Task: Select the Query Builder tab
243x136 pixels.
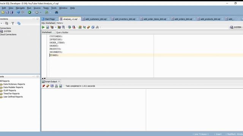Action: point(62,32)
